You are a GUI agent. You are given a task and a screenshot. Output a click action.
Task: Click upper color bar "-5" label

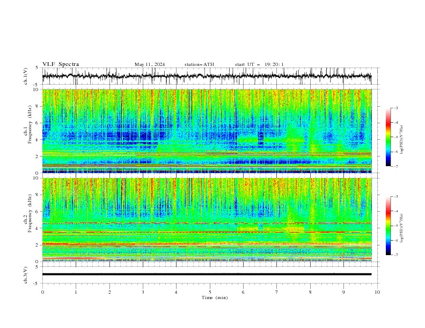396,137
